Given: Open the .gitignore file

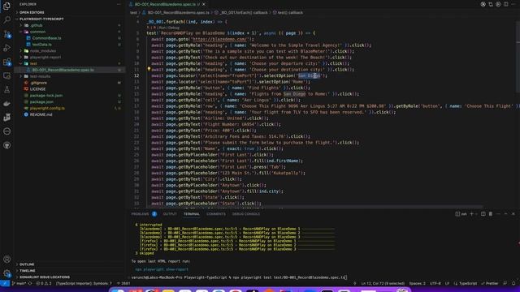Looking at the screenshot, I should pyautogui.click(x=38, y=83).
